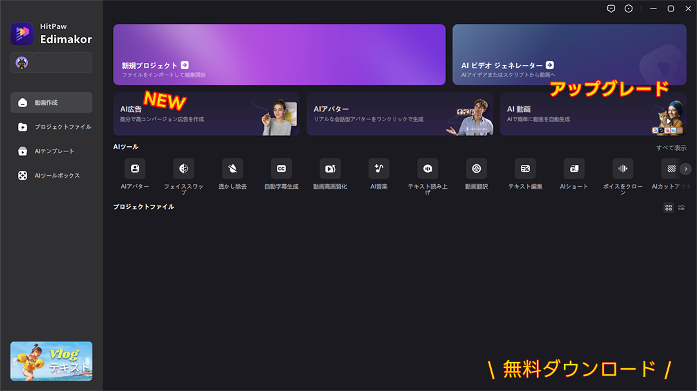Viewport: 697px width, 391px height.
Task: Switch project files to list view
Action: click(x=682, y=207)
